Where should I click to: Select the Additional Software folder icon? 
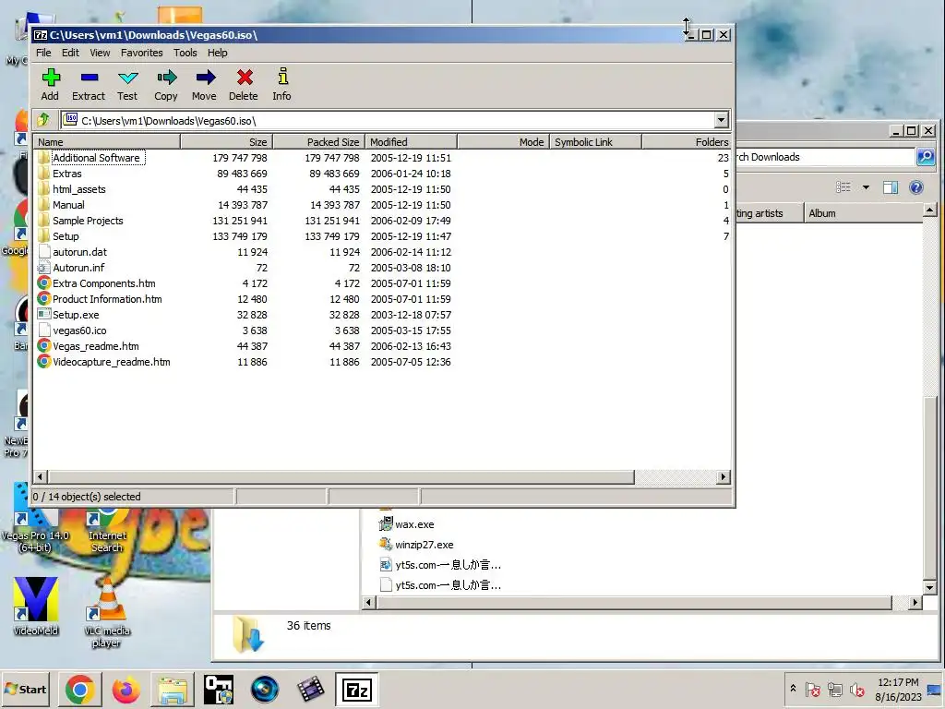[x=43, y=158]
